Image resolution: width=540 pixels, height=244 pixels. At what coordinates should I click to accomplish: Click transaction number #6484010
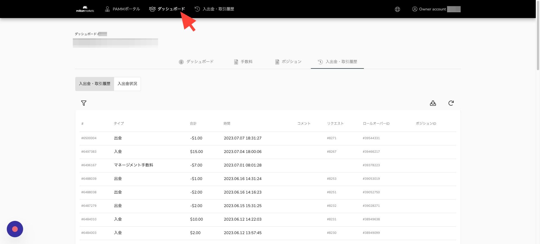point(89,219)
